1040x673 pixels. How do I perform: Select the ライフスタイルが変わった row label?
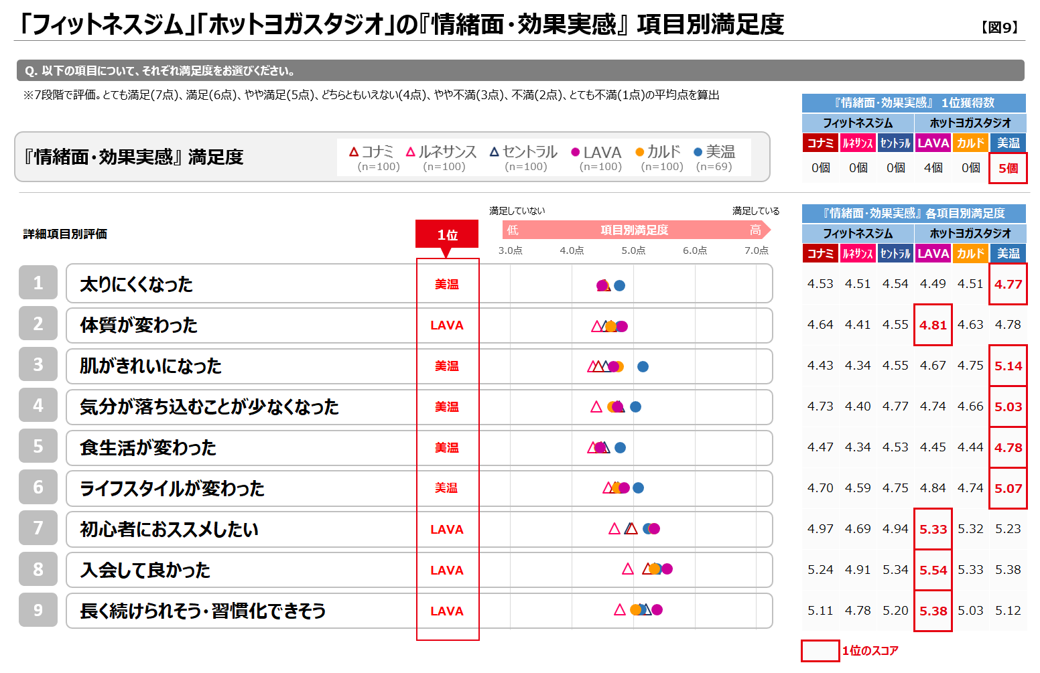tap(172, 489)
